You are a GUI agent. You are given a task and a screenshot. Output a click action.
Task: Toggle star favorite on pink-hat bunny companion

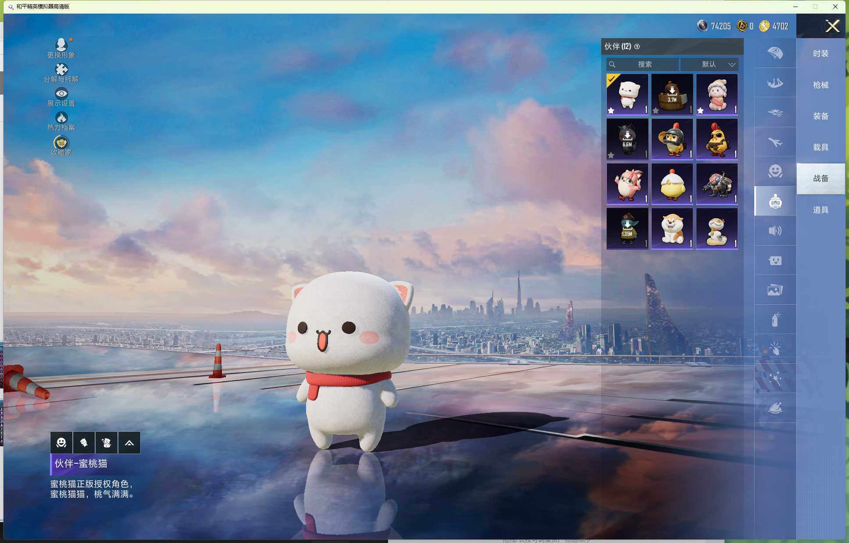[700, 110]
